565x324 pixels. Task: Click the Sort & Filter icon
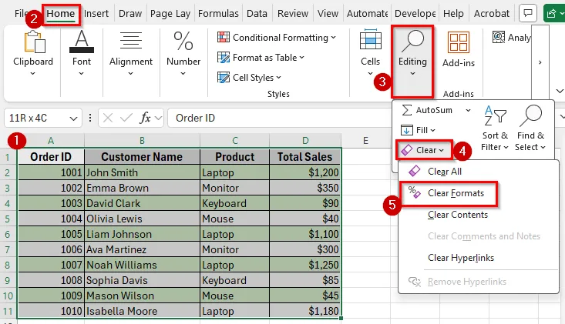(495, 115)
